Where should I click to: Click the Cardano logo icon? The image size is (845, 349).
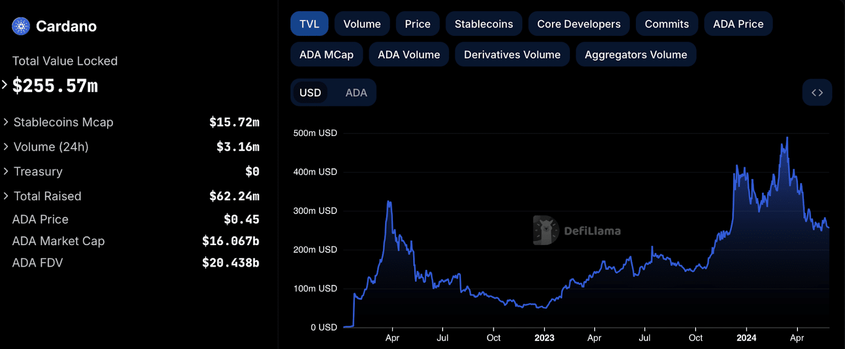point(21,26)
